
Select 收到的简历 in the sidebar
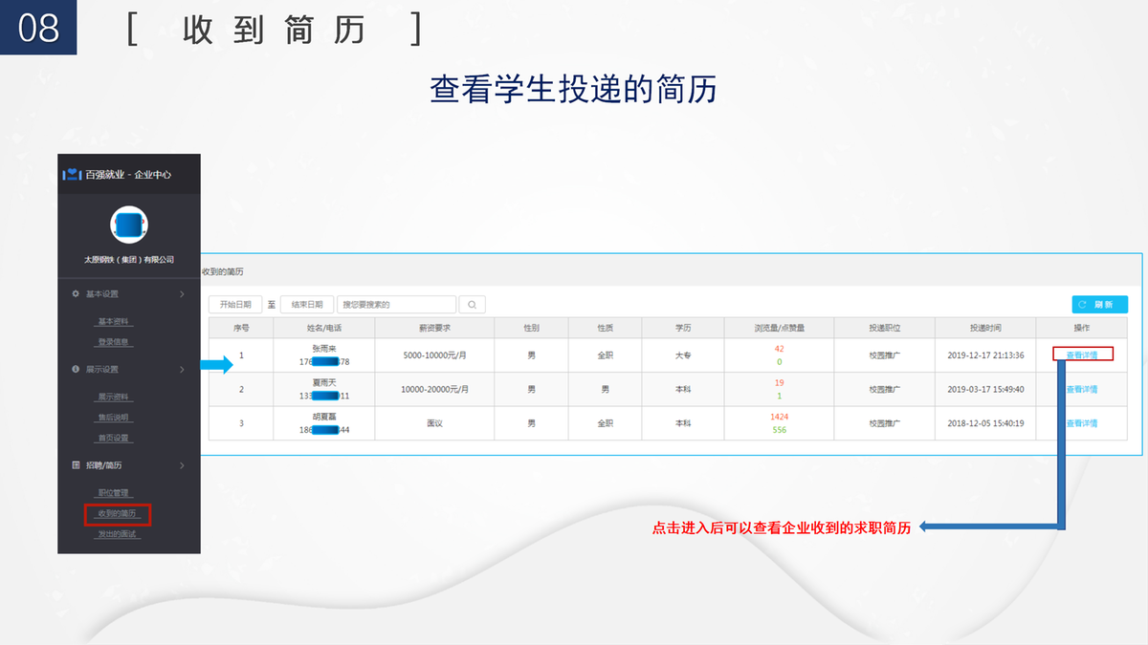(117, 514)
